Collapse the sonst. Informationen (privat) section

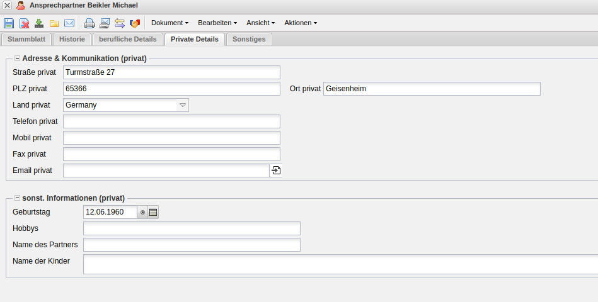[x=17, y=198]
